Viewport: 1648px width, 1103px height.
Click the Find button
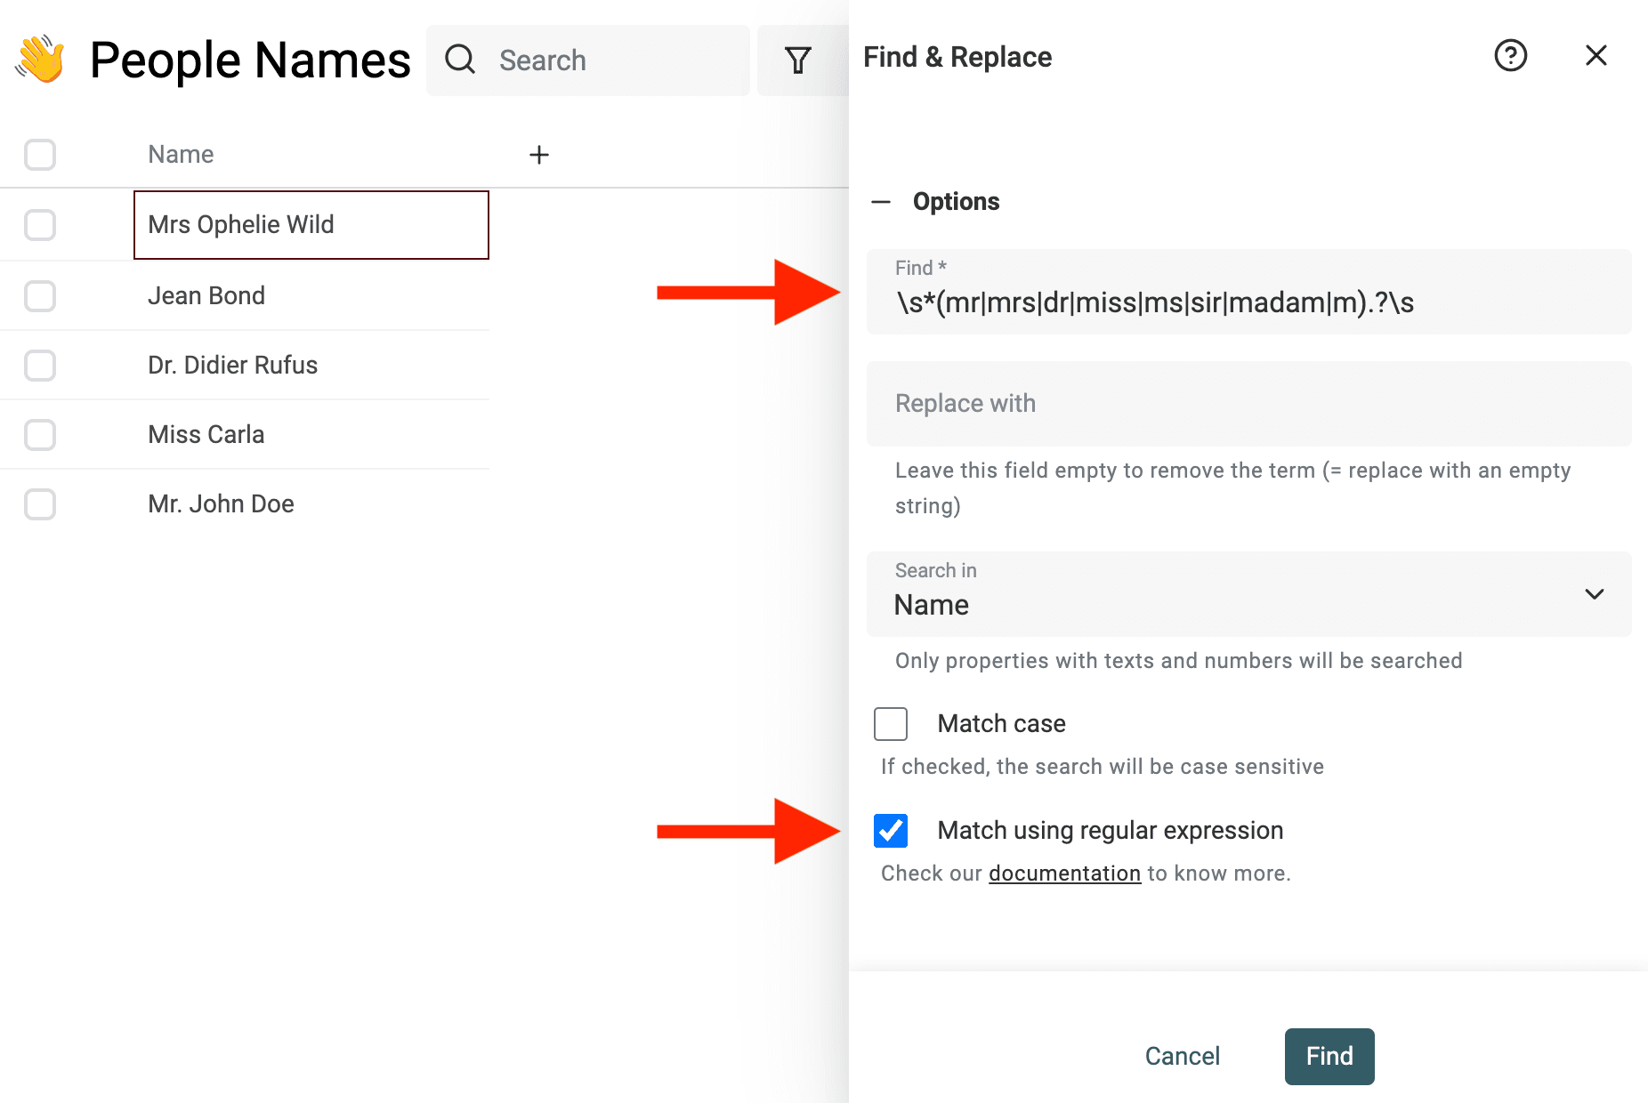pos(1329,1057)
